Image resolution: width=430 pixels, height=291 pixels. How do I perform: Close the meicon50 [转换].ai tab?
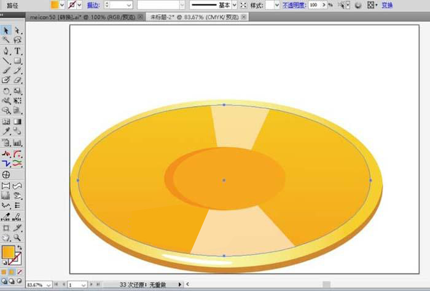tap(141, 17)
